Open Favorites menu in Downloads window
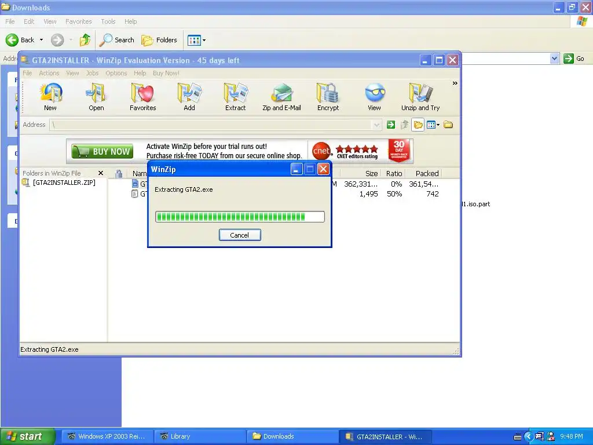The width and height of the screenshot is (593, 445). (79, 21)
